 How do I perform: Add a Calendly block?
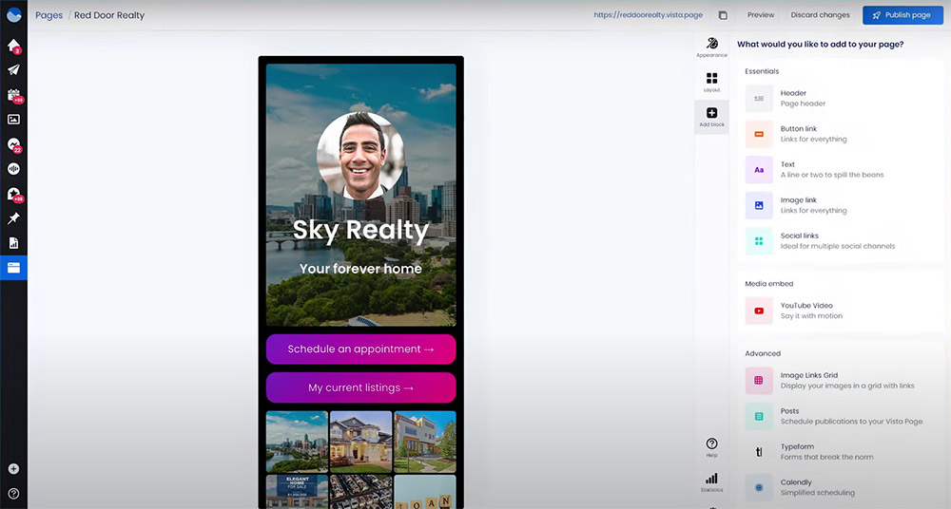pyautogui.click(x=840, y=488)
